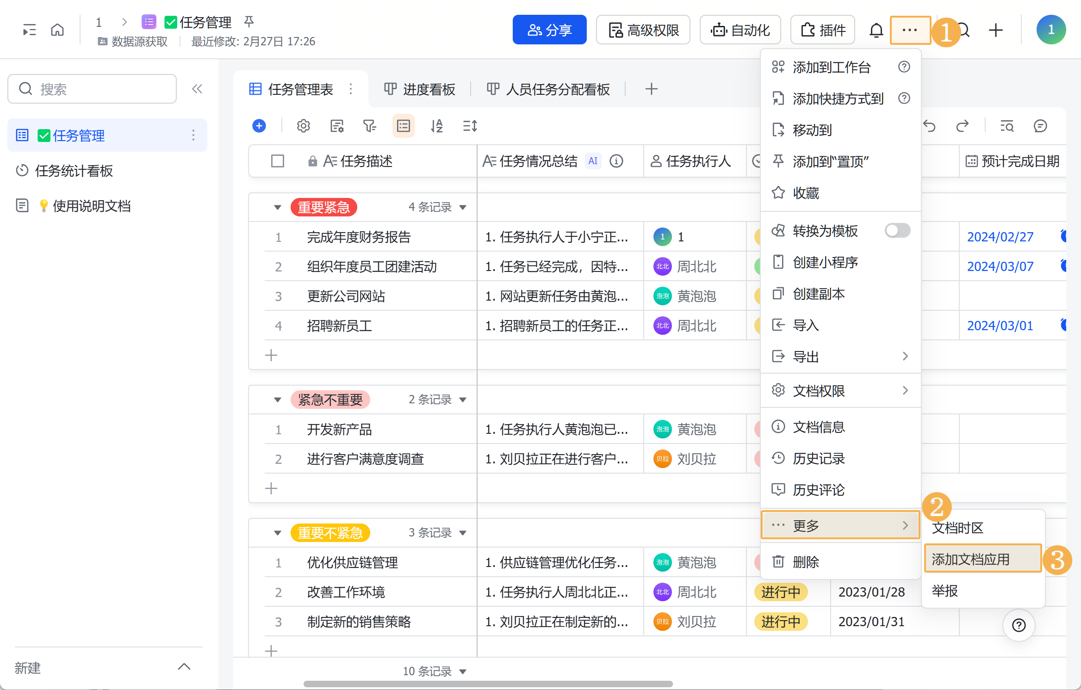
Task: Add a record under 重要紧急 group
Action: click(271, 355)
